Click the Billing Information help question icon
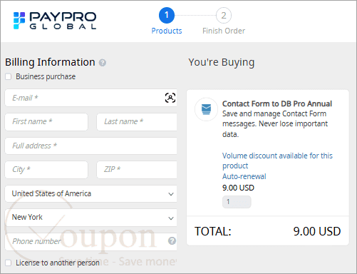 tap(103, 63)
